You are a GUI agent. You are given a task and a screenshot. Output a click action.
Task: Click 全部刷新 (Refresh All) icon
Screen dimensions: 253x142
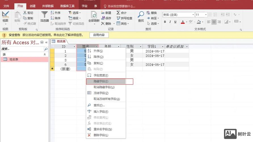tap(94, 15)
